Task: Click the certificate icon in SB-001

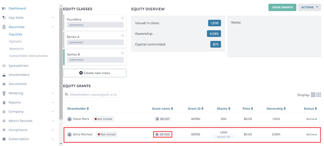Action: 157,119
